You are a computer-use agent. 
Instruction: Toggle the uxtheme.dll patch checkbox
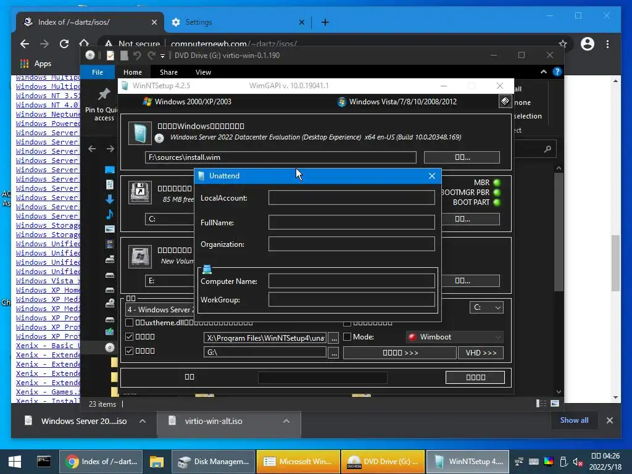coord(130,322)
